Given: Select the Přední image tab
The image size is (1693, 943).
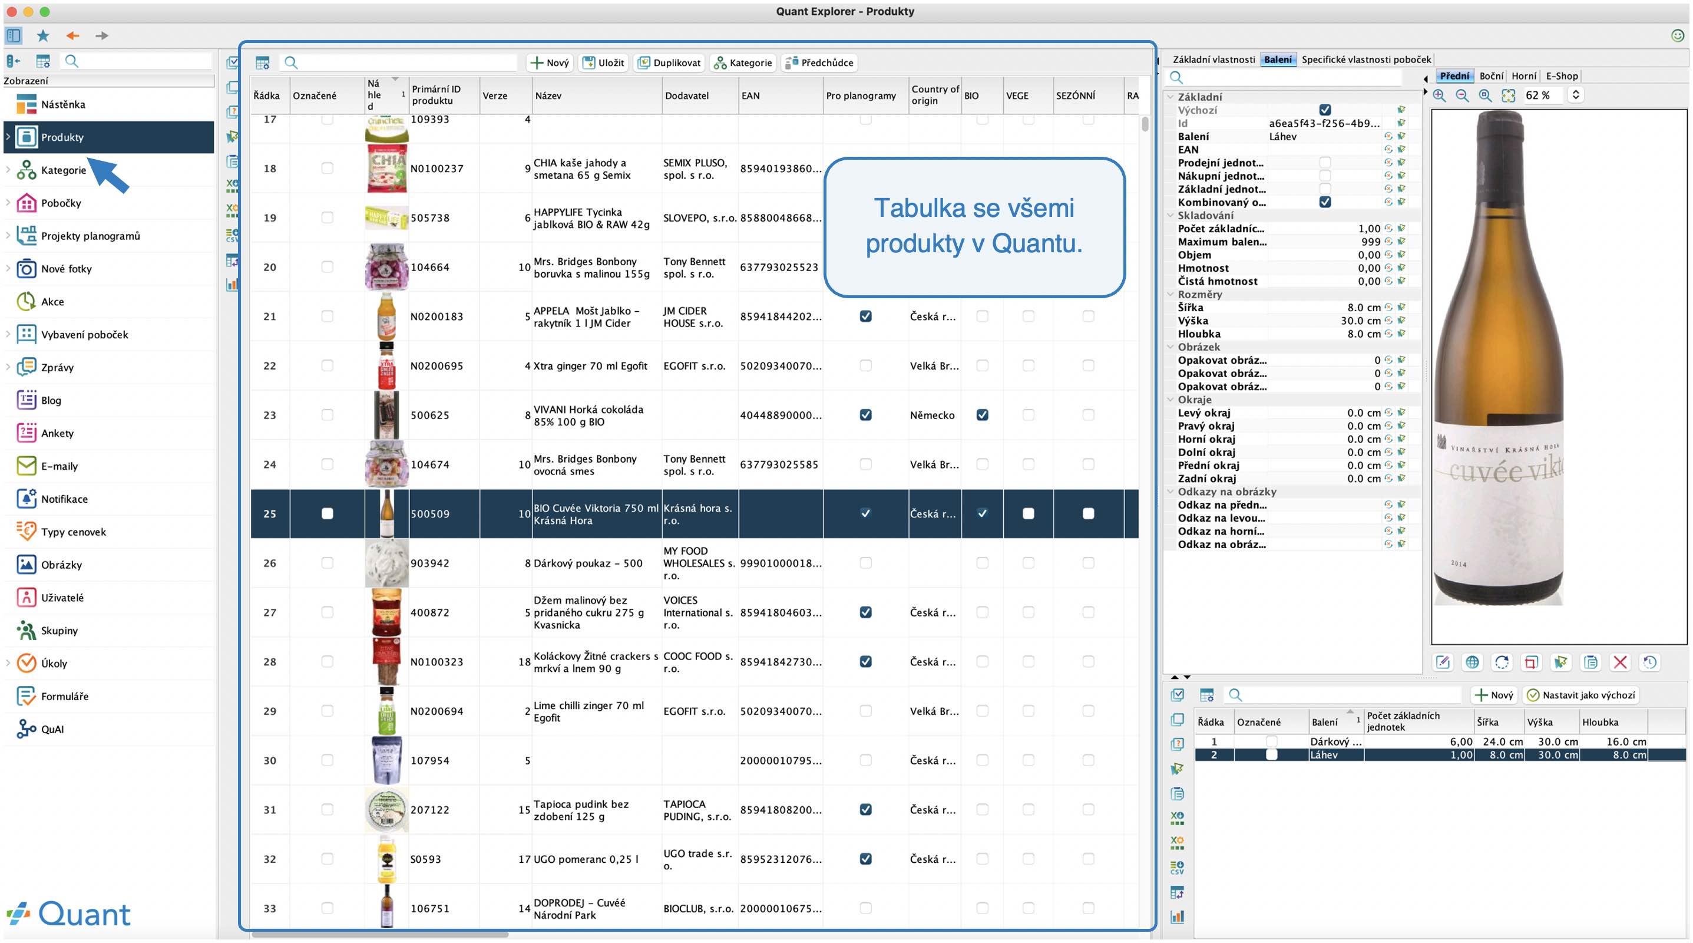Looking at the screenshot, I should click(x=1454, y=75).
